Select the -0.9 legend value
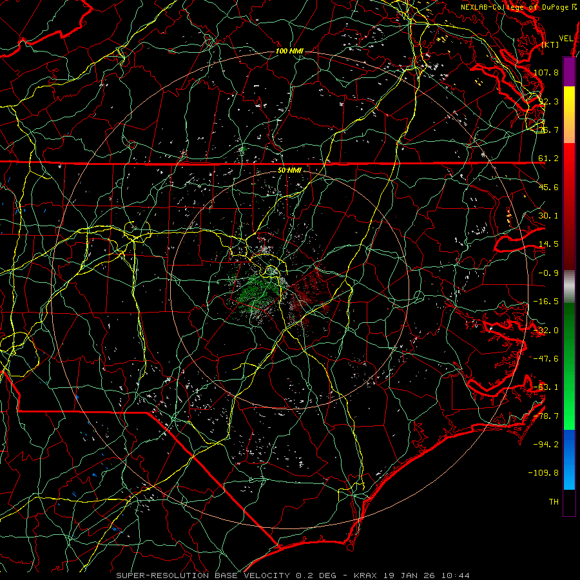 coord(548,273)
